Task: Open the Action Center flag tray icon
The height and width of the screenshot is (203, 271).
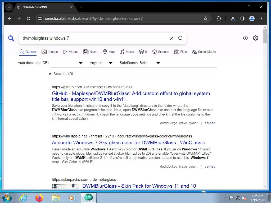Action: [x=231, y=198]
